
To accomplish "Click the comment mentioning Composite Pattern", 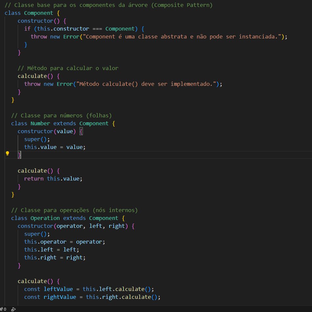I will [x=108, y=5].
